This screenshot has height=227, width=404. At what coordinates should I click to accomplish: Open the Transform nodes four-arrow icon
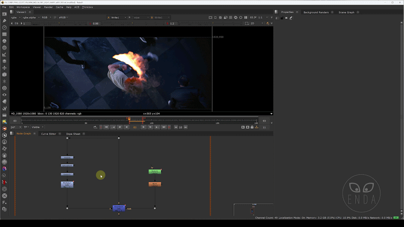[x=5, y=68]
